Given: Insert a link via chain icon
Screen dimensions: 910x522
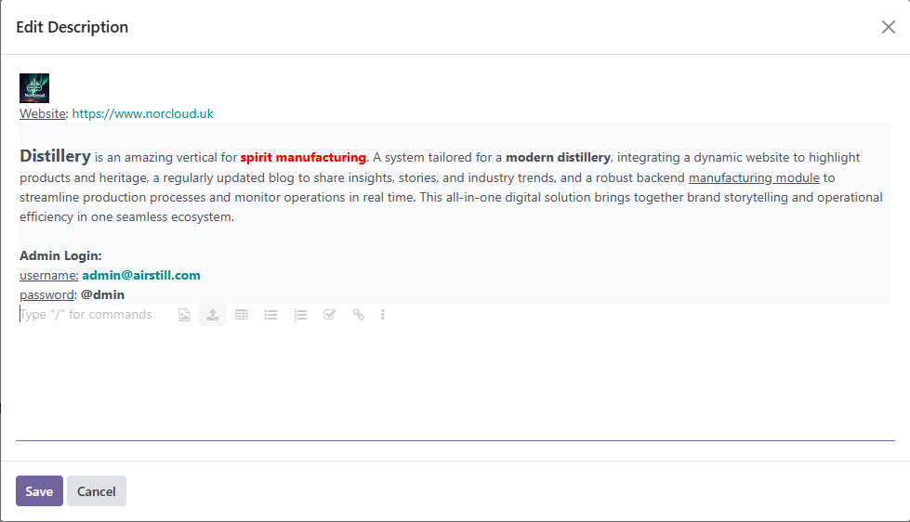Looking at the screenshot, I should click(x=359, y=315).
